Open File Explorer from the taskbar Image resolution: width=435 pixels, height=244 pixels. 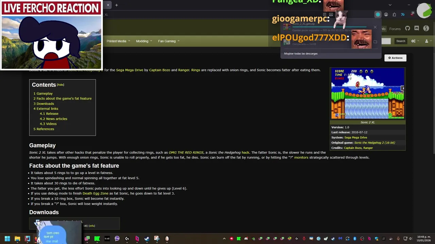coord(17,239)
